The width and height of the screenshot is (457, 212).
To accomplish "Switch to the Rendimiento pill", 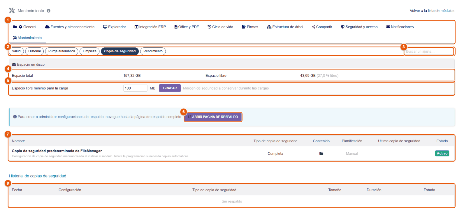I will tap(153, 51).
